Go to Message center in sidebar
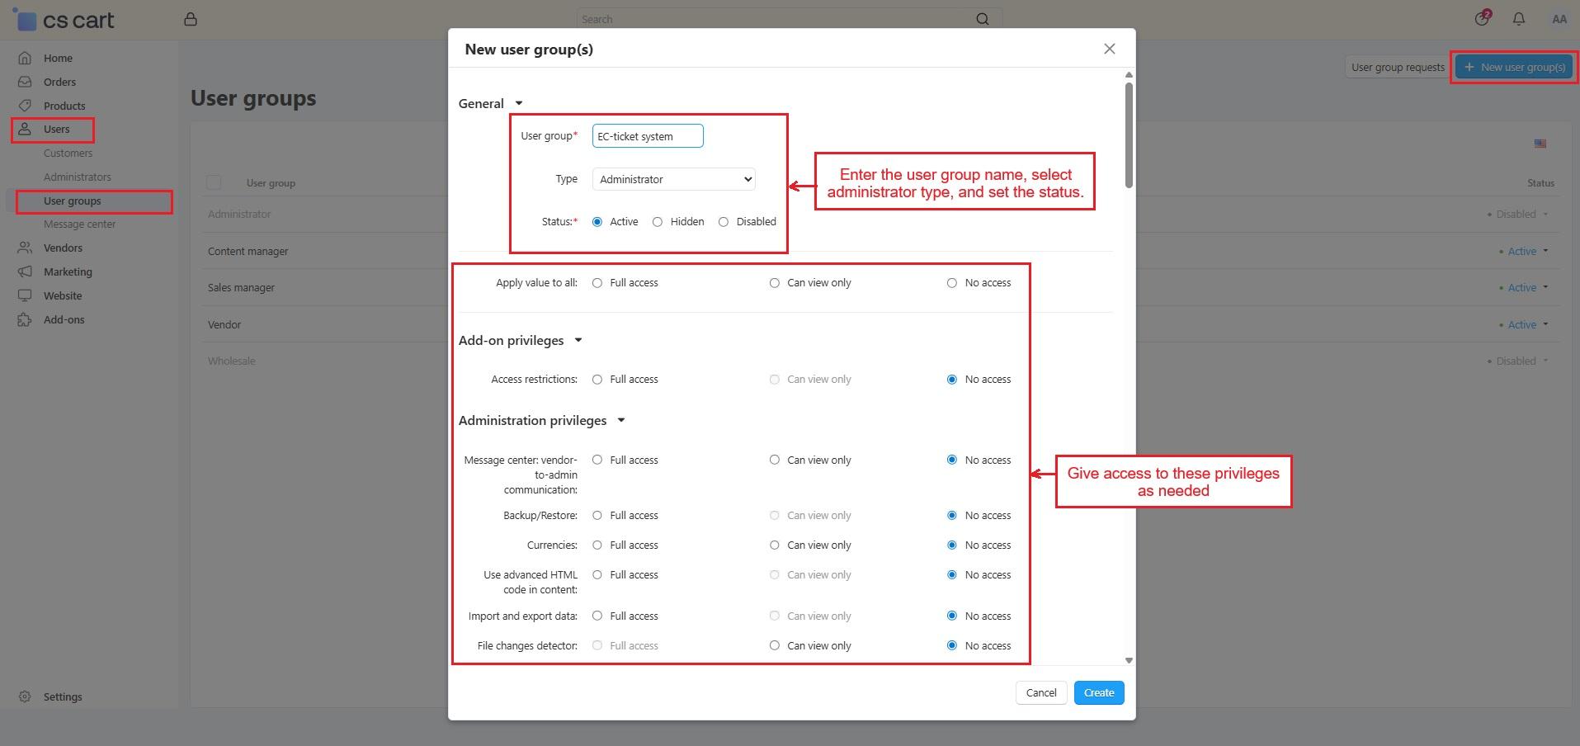This screenshot has width=1580, height=746. [79, 224]
